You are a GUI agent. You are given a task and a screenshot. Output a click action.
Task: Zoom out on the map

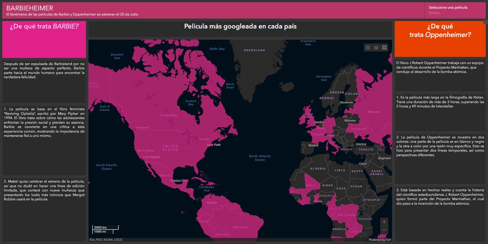pyautogui.click(x=385, y=230)
